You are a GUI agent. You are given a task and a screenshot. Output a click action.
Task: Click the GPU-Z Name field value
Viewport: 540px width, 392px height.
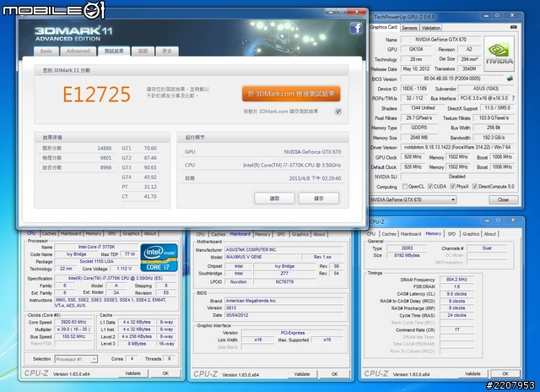[440, 40]
